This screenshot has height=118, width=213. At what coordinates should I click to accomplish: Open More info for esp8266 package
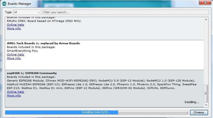[14, 96]
